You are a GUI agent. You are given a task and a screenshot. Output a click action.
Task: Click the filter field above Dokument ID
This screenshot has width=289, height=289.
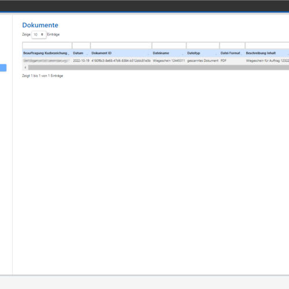click(x=121, y=46)
